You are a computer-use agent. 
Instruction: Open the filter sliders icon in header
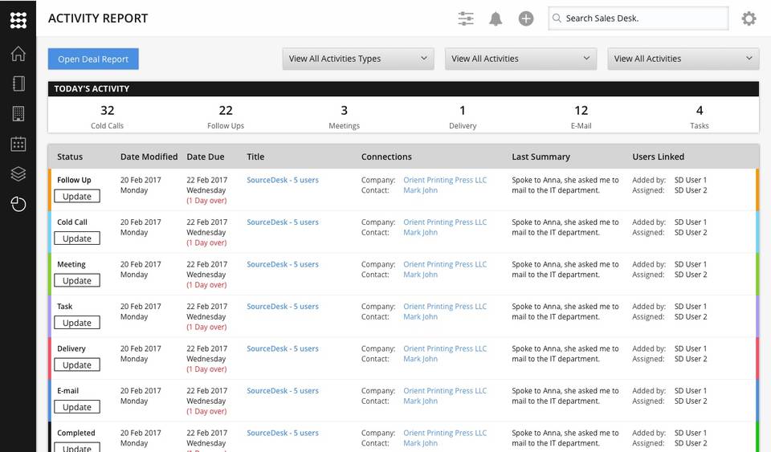coord(466,18)
